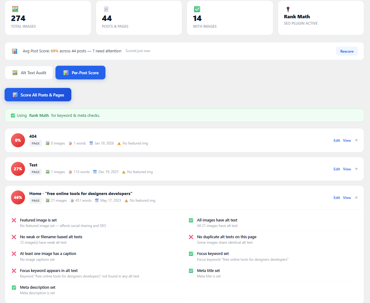Click Some images share identical alt text
Image resolution: width=370 pixels, height=303 pixels.
[225, 242]
